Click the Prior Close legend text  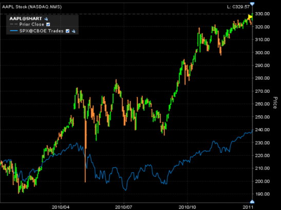pyautogui.click(x=32, y=24)
